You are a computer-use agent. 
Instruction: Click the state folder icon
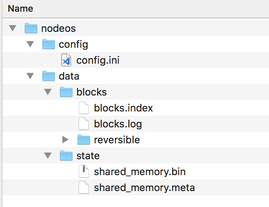click(x=66, y=156)
